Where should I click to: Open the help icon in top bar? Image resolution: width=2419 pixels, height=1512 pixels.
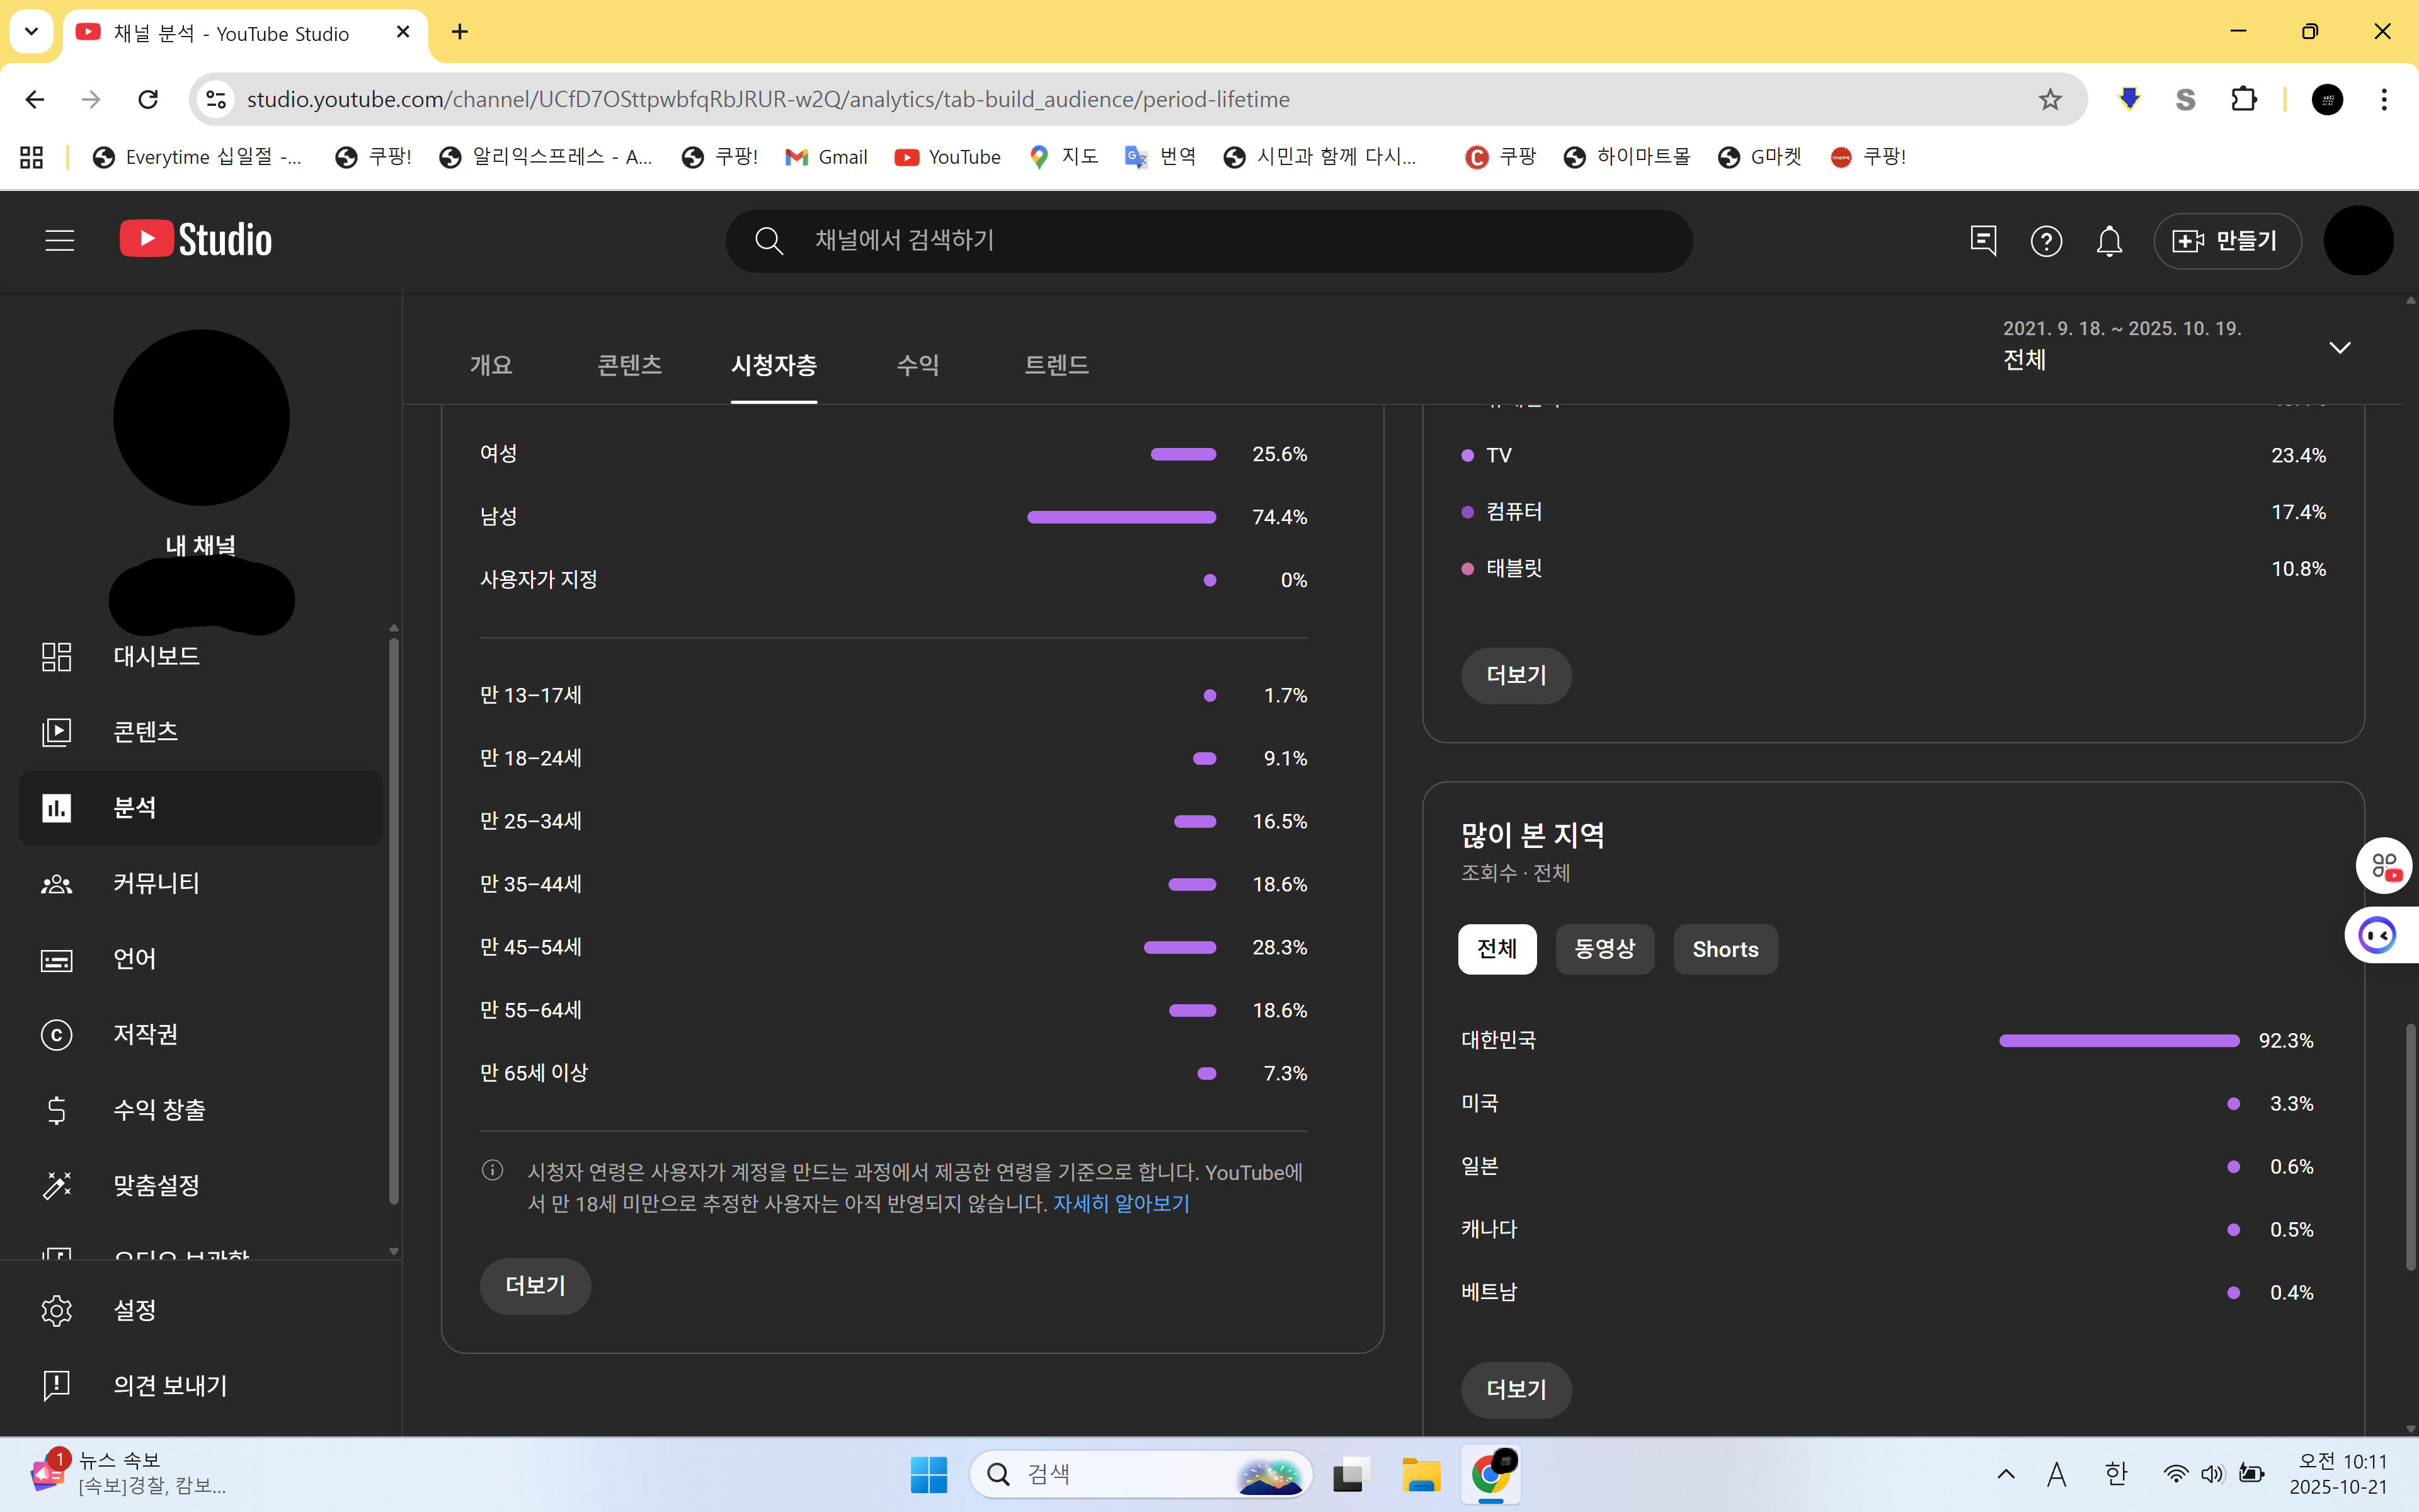tap(2047, 240)
